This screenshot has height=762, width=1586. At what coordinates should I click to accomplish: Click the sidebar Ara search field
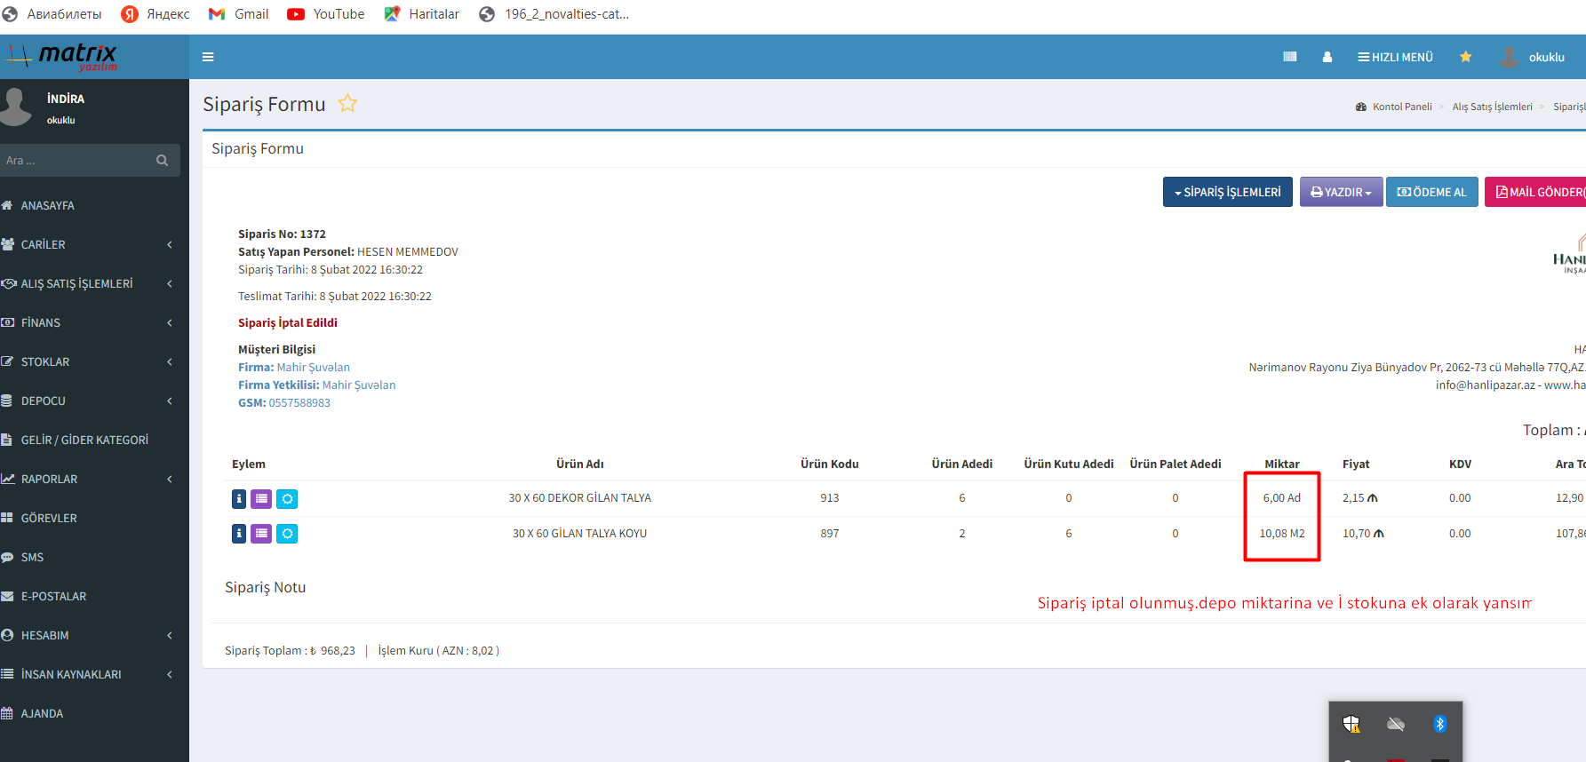point(76,161)
